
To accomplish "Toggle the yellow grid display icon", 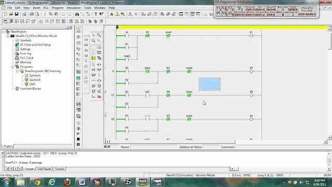I will 93,58.
